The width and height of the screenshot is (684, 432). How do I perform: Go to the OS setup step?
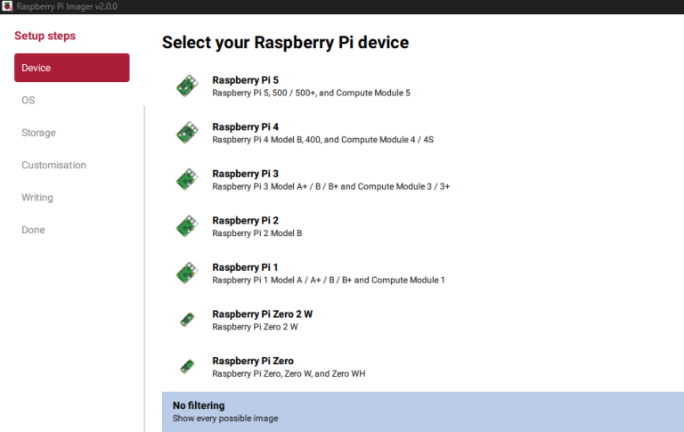[28, 101]
